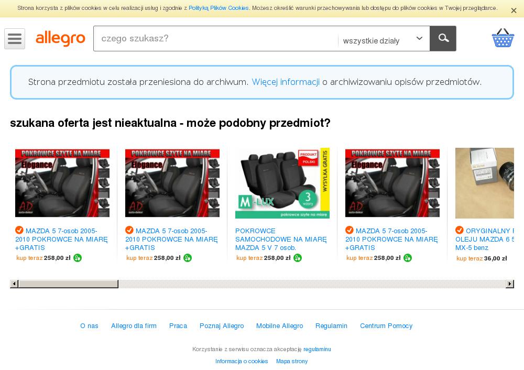Click the Allegro logo
The image size is (524, 370).
click(60, 38)
